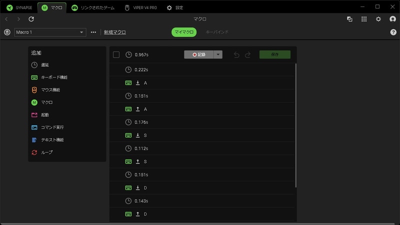The image size is (400, 225).
Task: Open the 設定 tab
Action: 174,7
